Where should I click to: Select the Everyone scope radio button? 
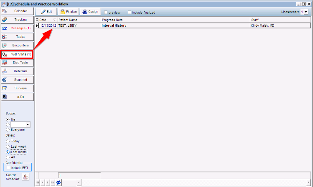click(x=8, y=129)
